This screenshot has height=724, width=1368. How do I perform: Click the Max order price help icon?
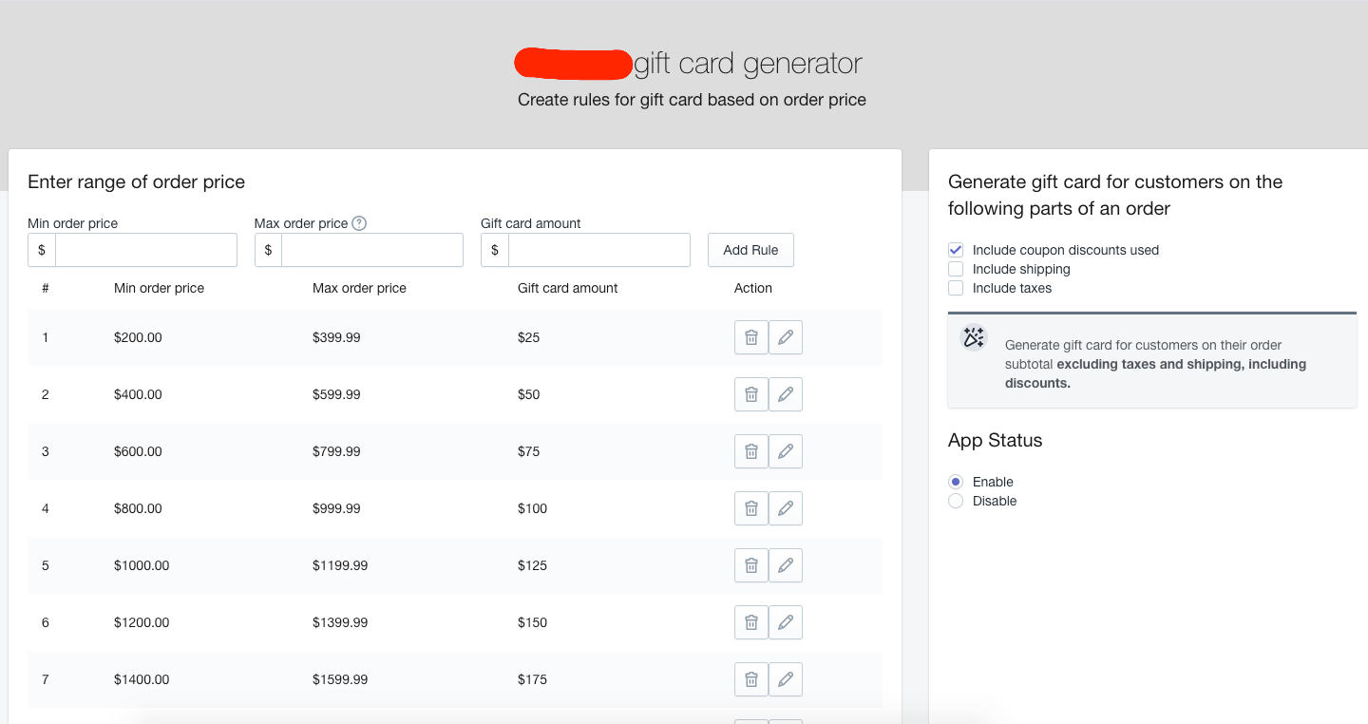[359, 223]
